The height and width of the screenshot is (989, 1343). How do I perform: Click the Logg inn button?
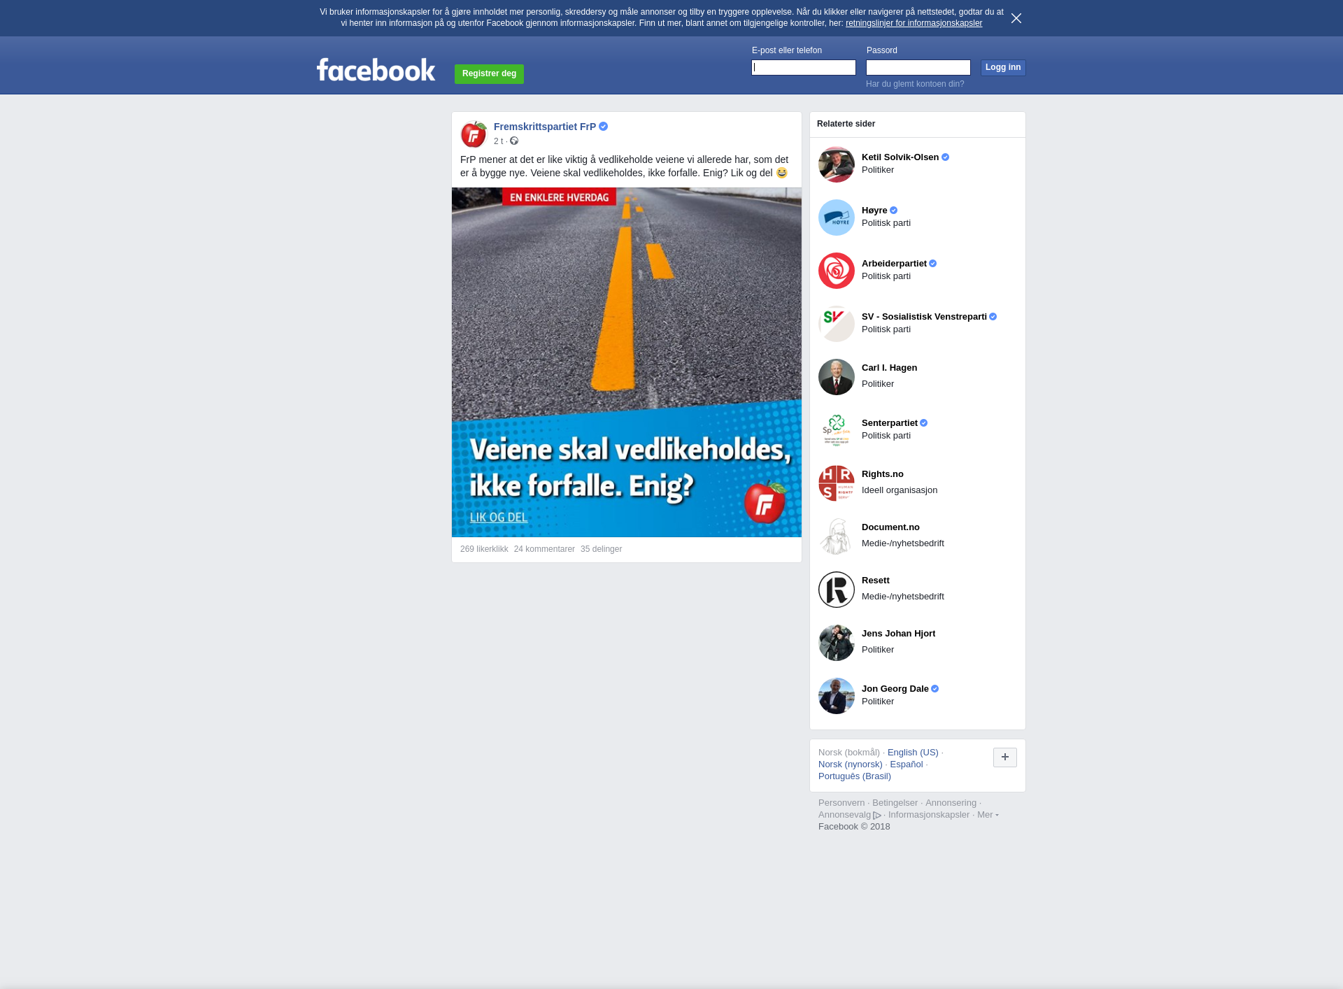pyautogui.click(x=1003, y=67)
